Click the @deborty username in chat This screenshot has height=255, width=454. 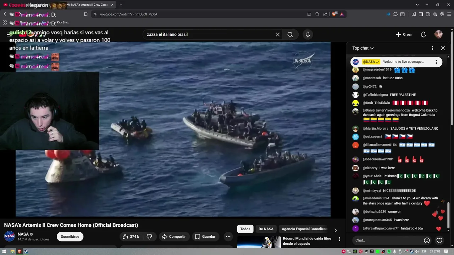pyautogui.click(x=370, y=168)
